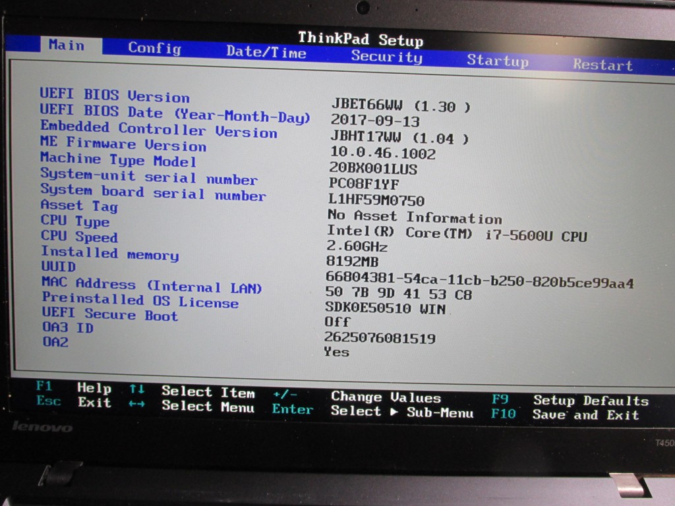Click F10 Save and Exit hint
This screenshot has width=675, height=506.
click(x=565, y=414)
